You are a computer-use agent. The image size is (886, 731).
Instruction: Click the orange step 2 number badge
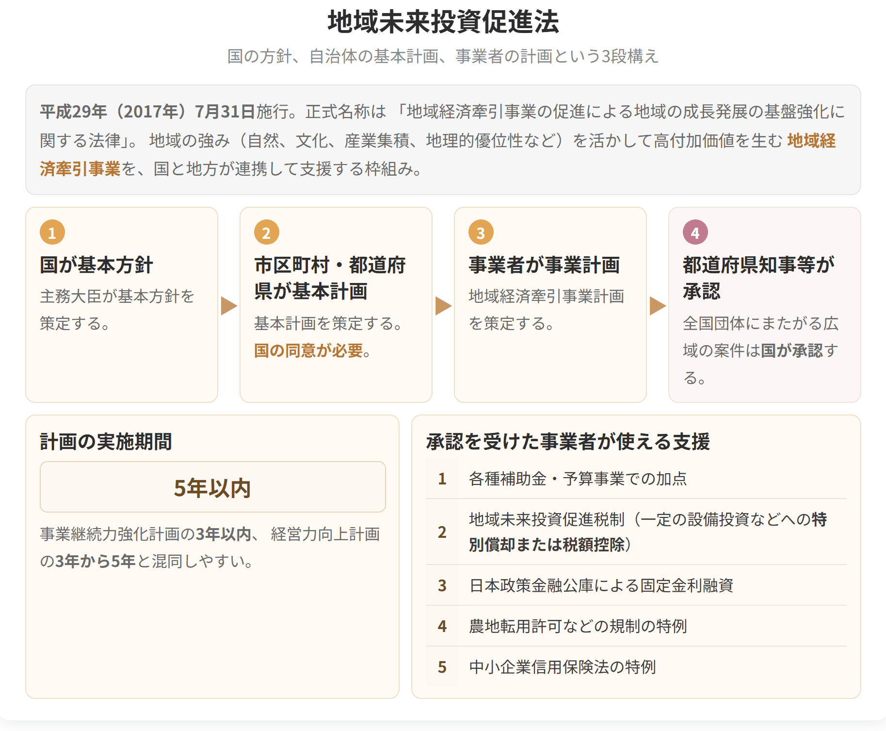coord(267,232)
